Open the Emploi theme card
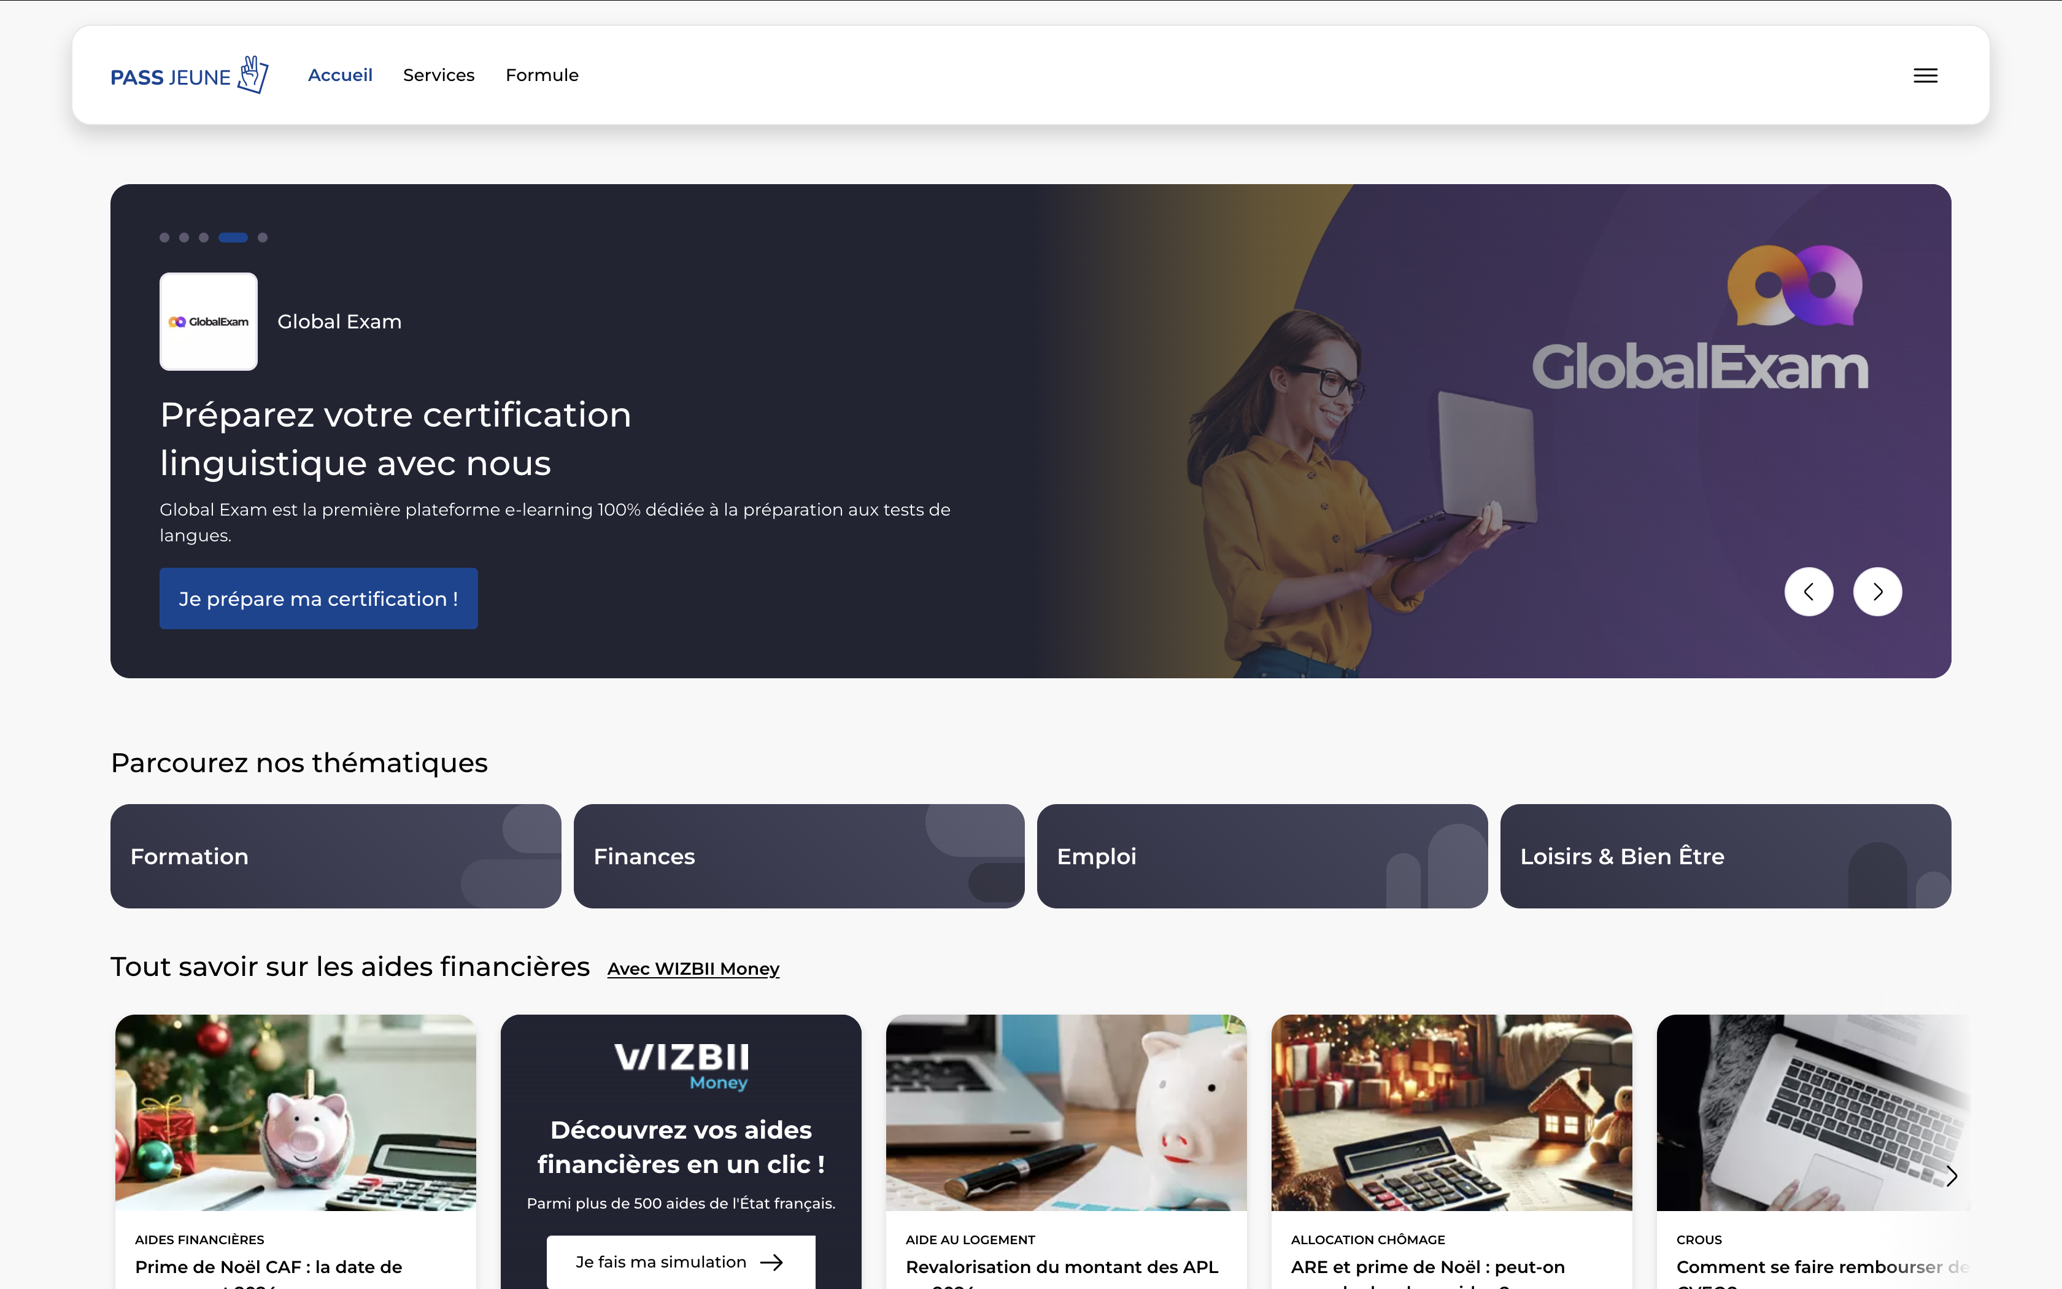Image resolution: width=2062 pixels, height=1289 pixels. point(1262,856)
